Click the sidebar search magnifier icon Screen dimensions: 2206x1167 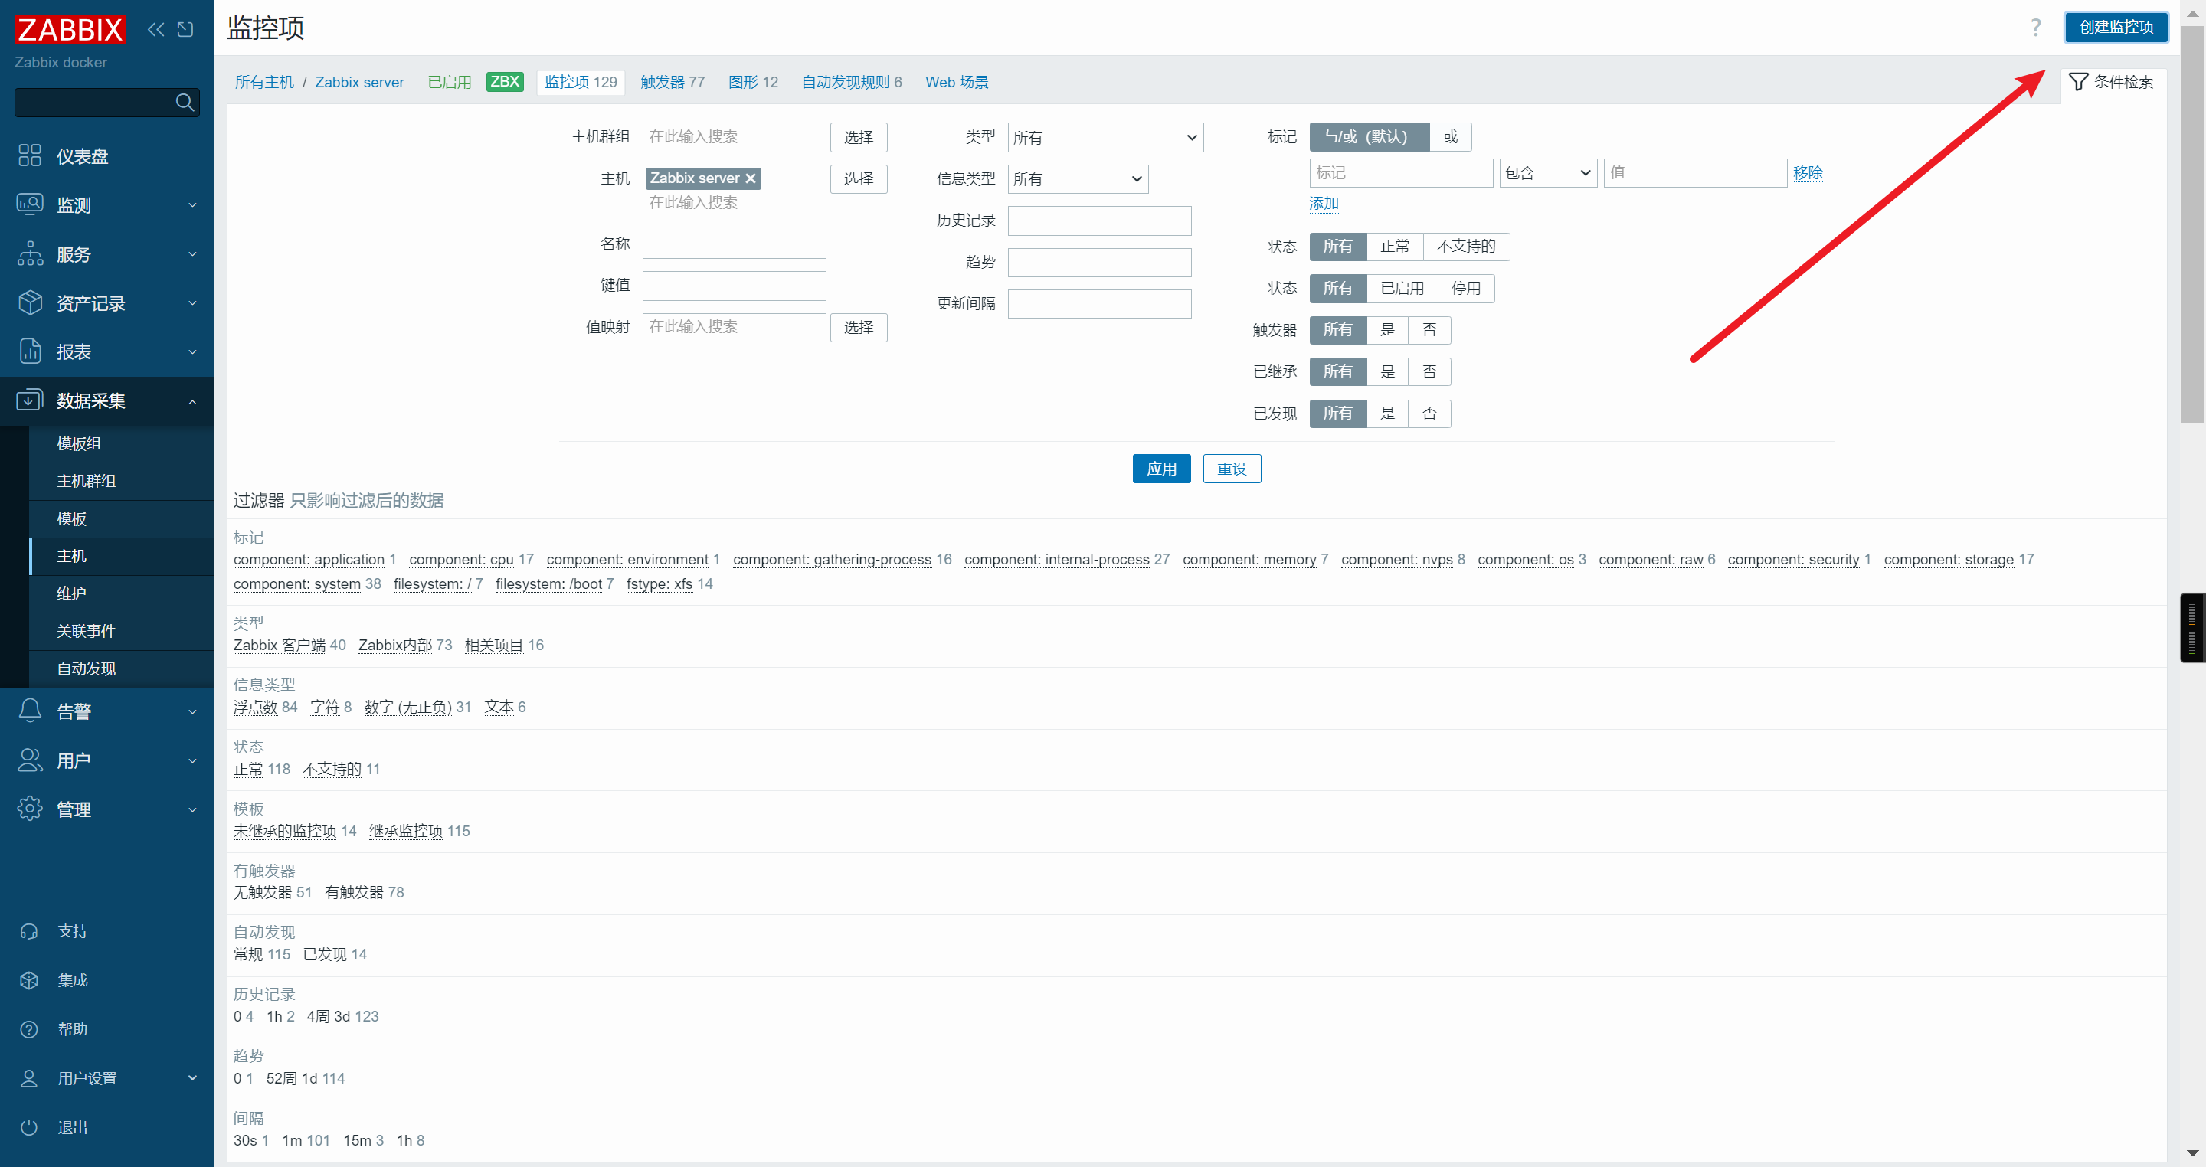pos(184,103)
